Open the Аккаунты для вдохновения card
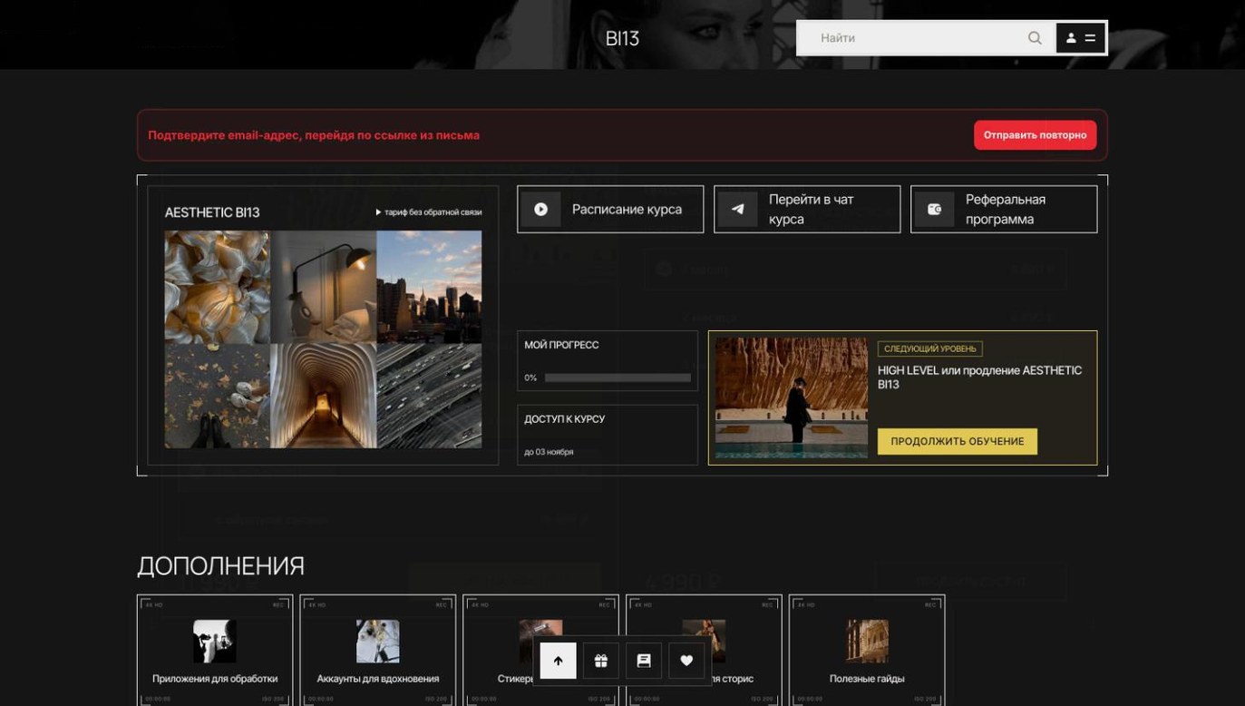Screen dimensions: 1245x706 coord(377,650)
